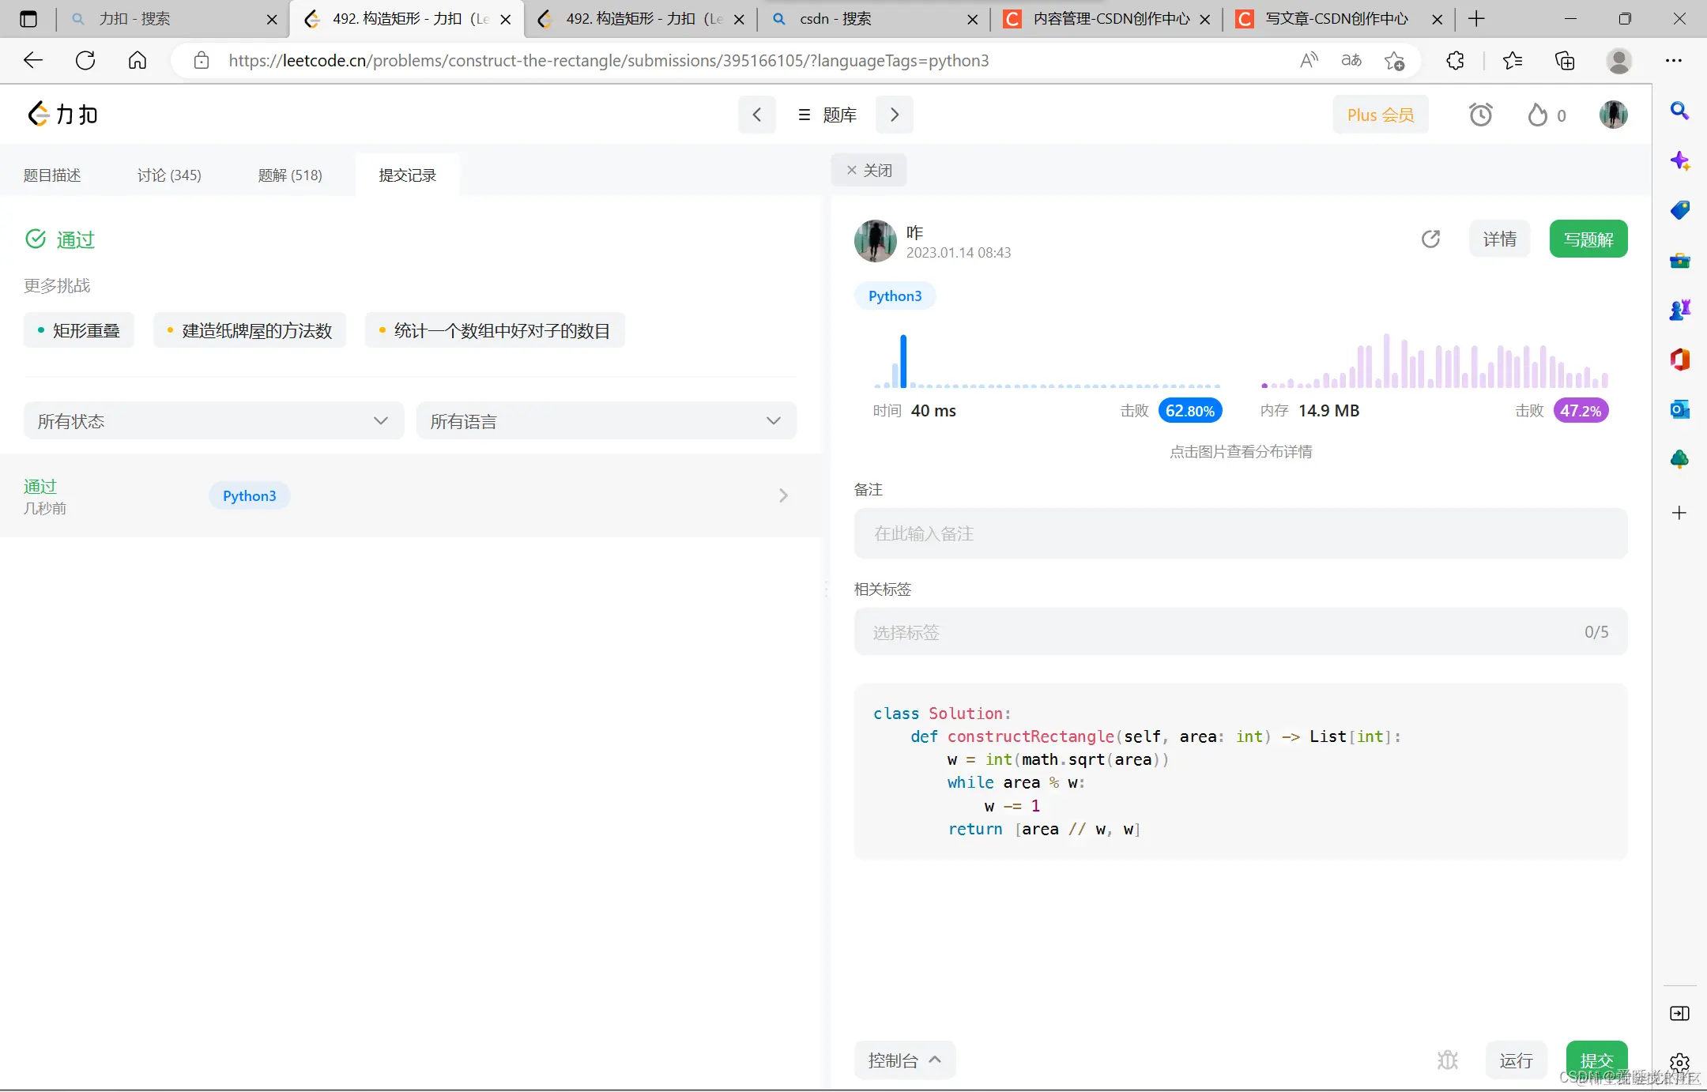Click the streak flame icon
Image resolution: width=1707 pixels, height=1092 pixels.
click(1537, 115)
